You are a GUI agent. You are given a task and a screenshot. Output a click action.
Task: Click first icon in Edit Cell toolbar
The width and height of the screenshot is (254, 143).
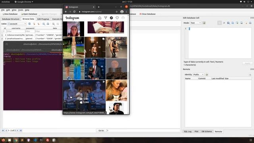(x=219, y=23)
